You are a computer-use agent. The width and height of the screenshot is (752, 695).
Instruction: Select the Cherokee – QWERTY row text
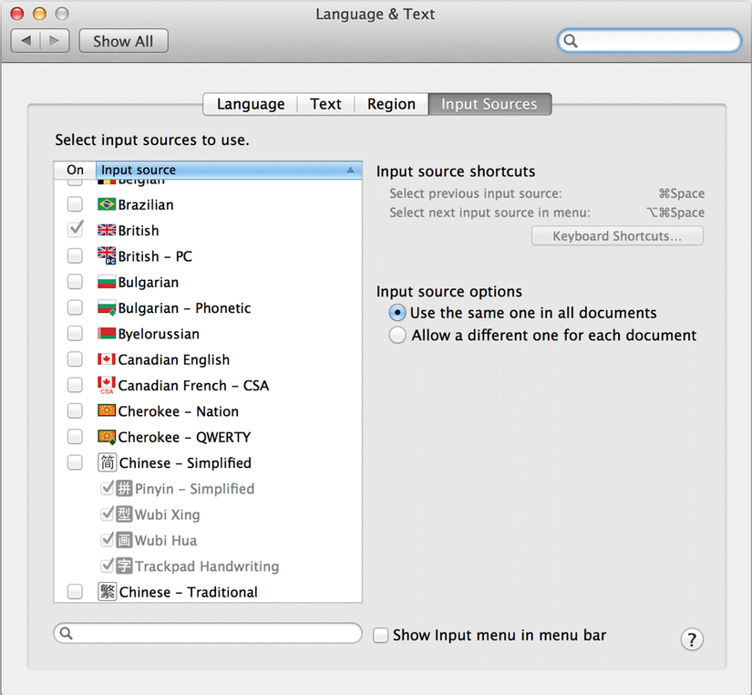click(x=185, y=437)
